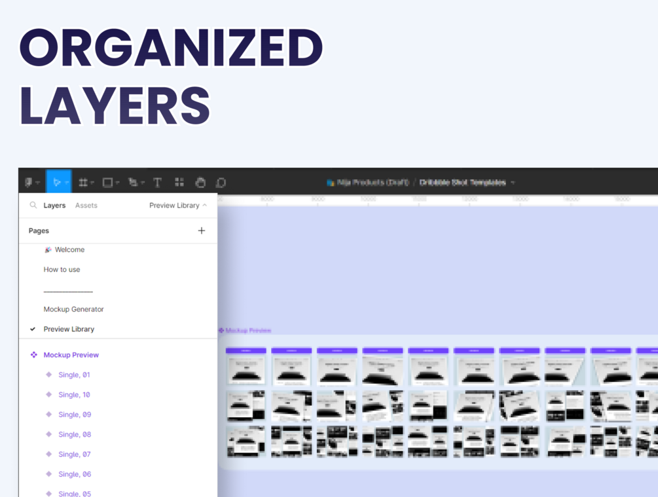Select layer Single, 09
This screenshot has width=658, height=497.
(x=75, y=414)
